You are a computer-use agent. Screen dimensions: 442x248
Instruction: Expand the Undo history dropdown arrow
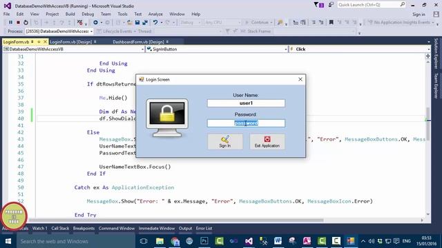click(x=162, y=23)
